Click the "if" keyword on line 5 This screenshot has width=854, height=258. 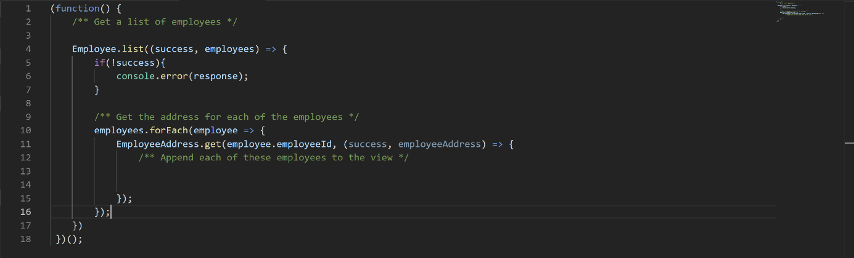coord(99,63)
